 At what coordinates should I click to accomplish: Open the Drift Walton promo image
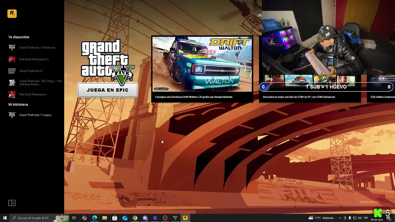202,64
